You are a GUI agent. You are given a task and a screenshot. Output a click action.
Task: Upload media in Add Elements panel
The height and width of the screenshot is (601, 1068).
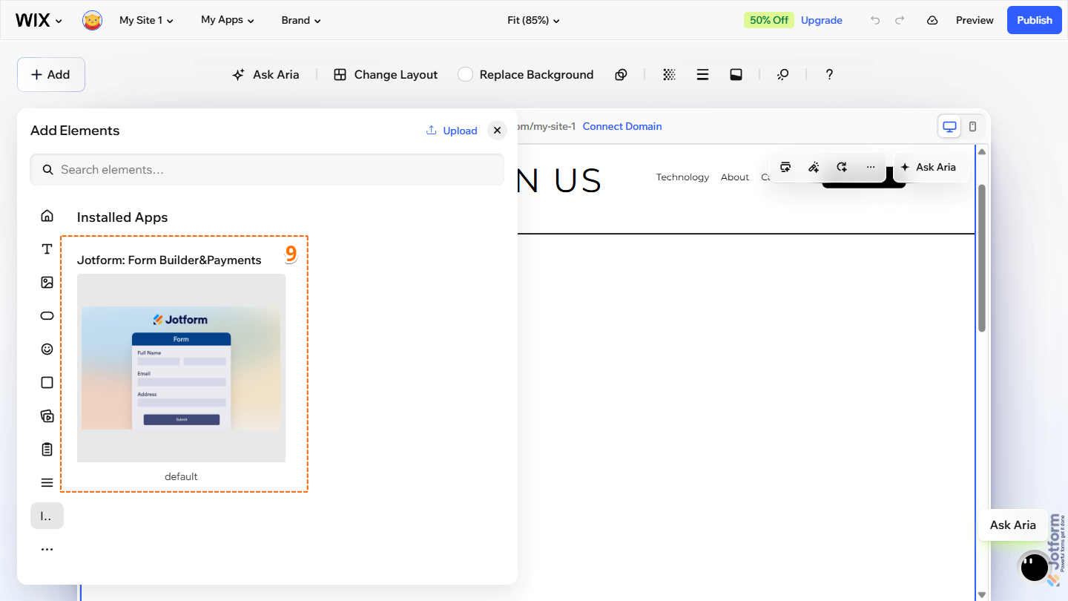tap(452, 131)
